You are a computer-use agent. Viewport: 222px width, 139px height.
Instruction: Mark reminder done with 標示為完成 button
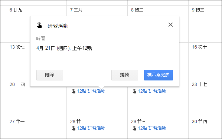coord(159,75)
